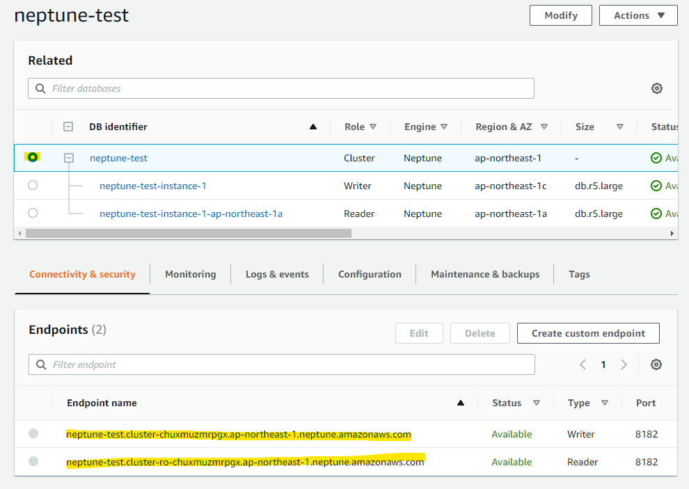689x489 pixels.
Task: Sort by the Size column
Action: point(620,127)
